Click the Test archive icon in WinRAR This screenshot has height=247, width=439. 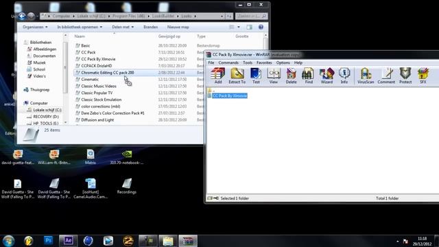(x=256, y=75)
